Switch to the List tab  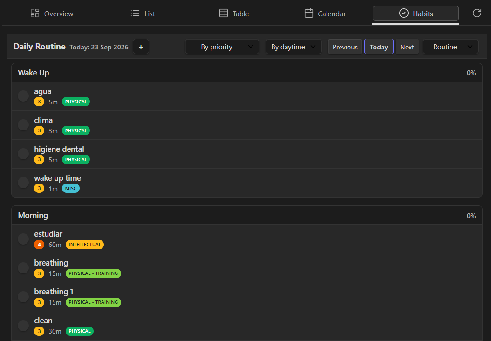click(143, 14)
